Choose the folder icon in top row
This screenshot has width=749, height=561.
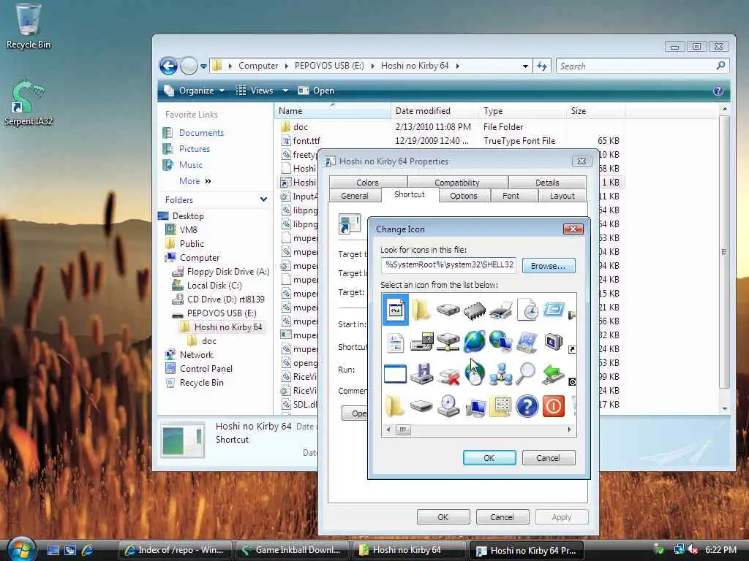coord(421,310)
